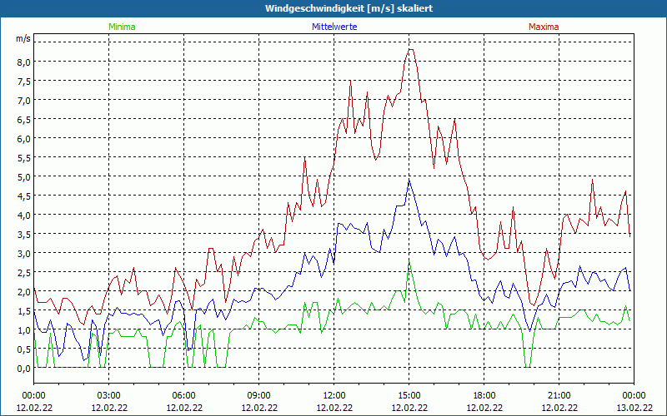
Task: Click the '5,5' y-axis value
Action: 24,157
